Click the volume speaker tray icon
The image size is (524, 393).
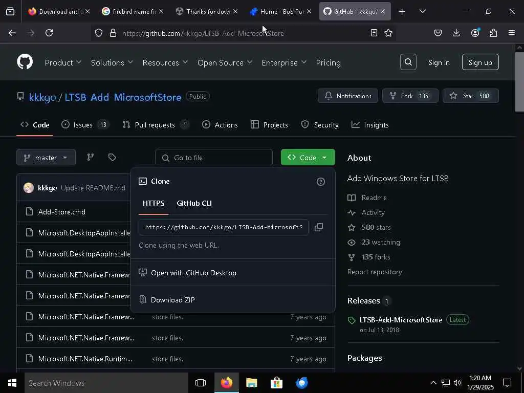point(457,383)
